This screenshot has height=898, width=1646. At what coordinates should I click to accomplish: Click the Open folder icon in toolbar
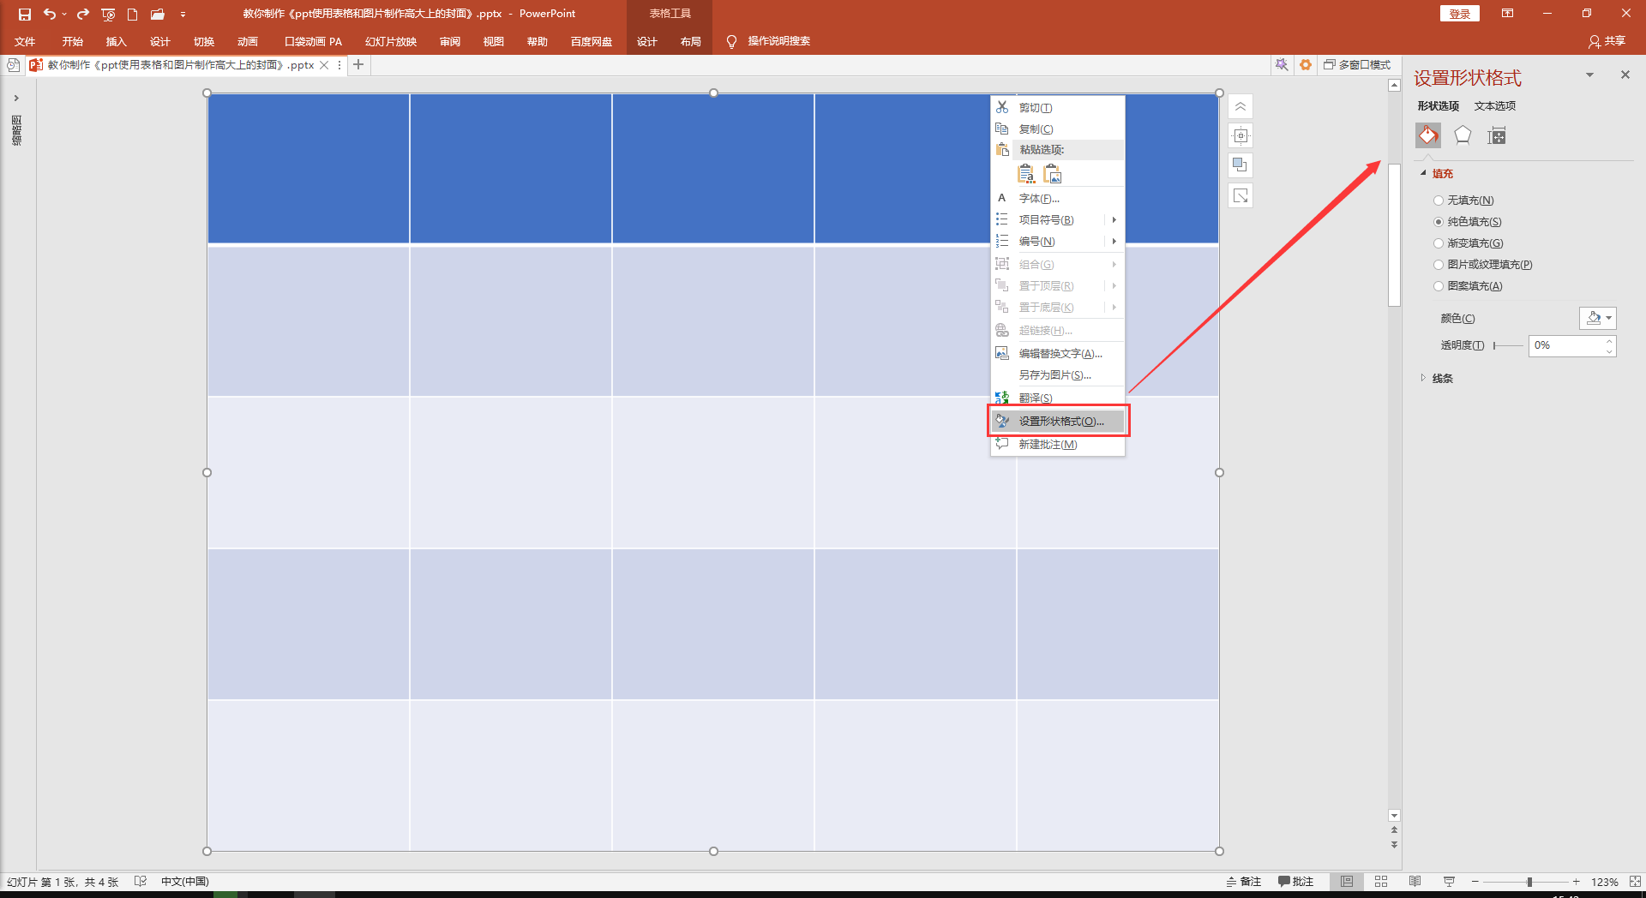click(x=158, y=14)
